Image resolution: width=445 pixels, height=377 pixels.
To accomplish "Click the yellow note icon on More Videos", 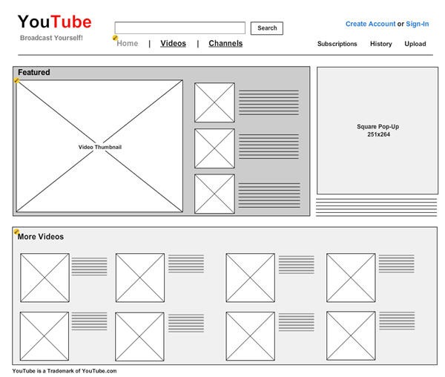I will click(16, 232).
